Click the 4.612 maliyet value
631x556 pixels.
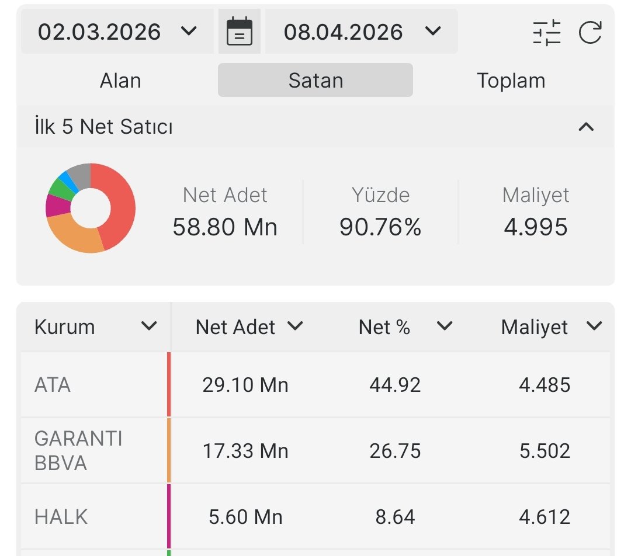pyautogui.click(x=545, y=517)
